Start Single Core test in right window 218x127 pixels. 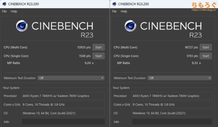[206, 56]
